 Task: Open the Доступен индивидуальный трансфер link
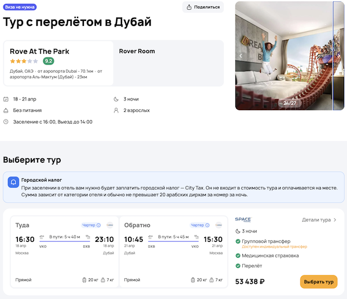(274, 246)
